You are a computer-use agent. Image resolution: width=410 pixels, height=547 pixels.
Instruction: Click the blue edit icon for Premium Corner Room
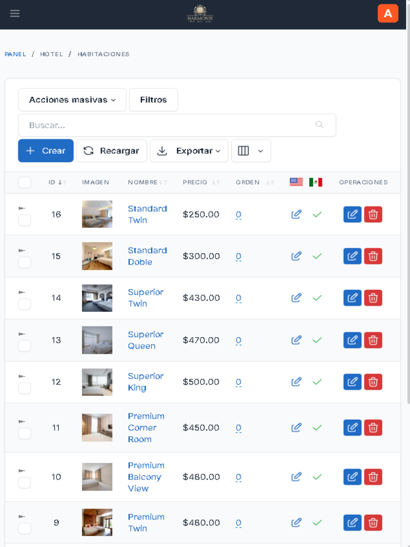pos(352,428)
